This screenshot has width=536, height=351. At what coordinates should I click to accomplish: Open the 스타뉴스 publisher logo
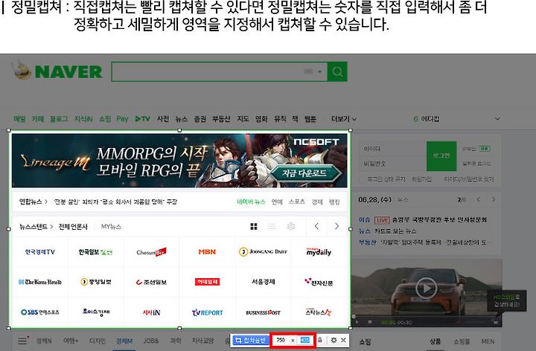pos(319,312)
